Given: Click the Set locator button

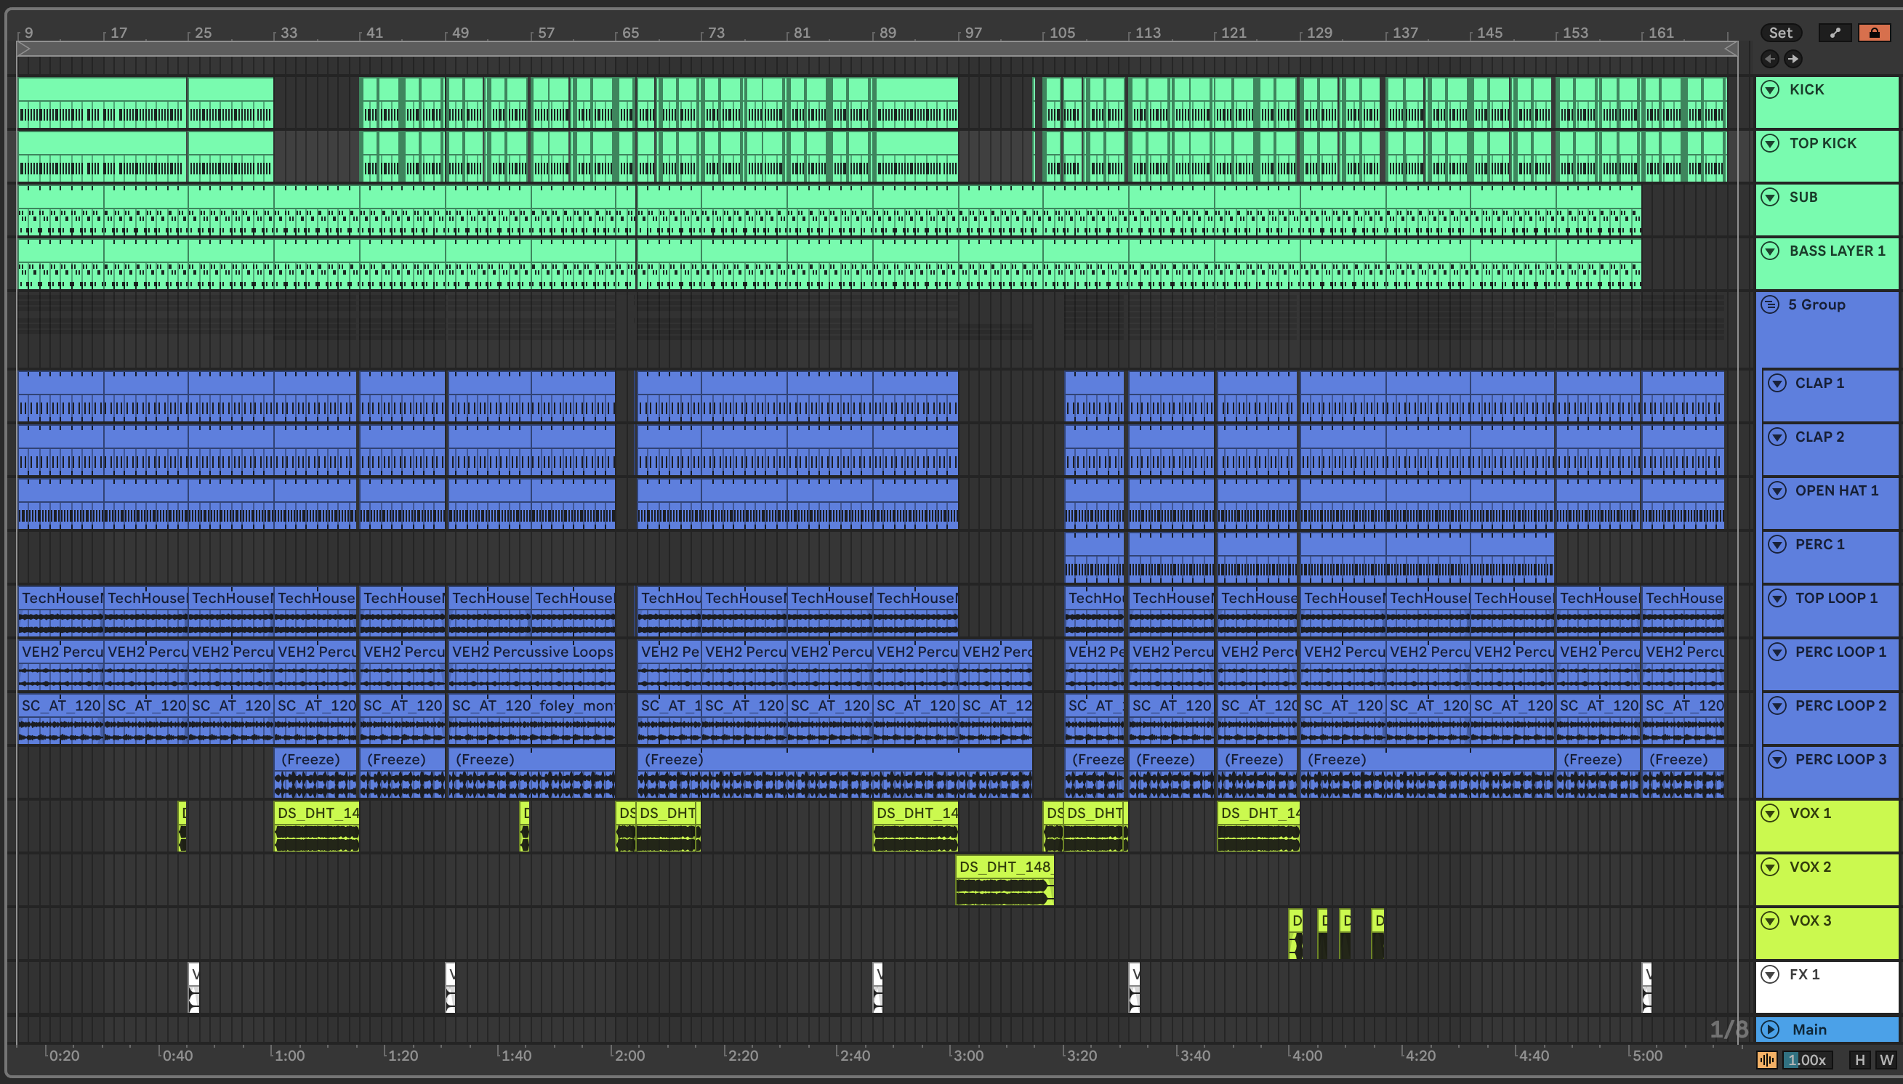Looking at the screenshot, I should click(1780, 33).
